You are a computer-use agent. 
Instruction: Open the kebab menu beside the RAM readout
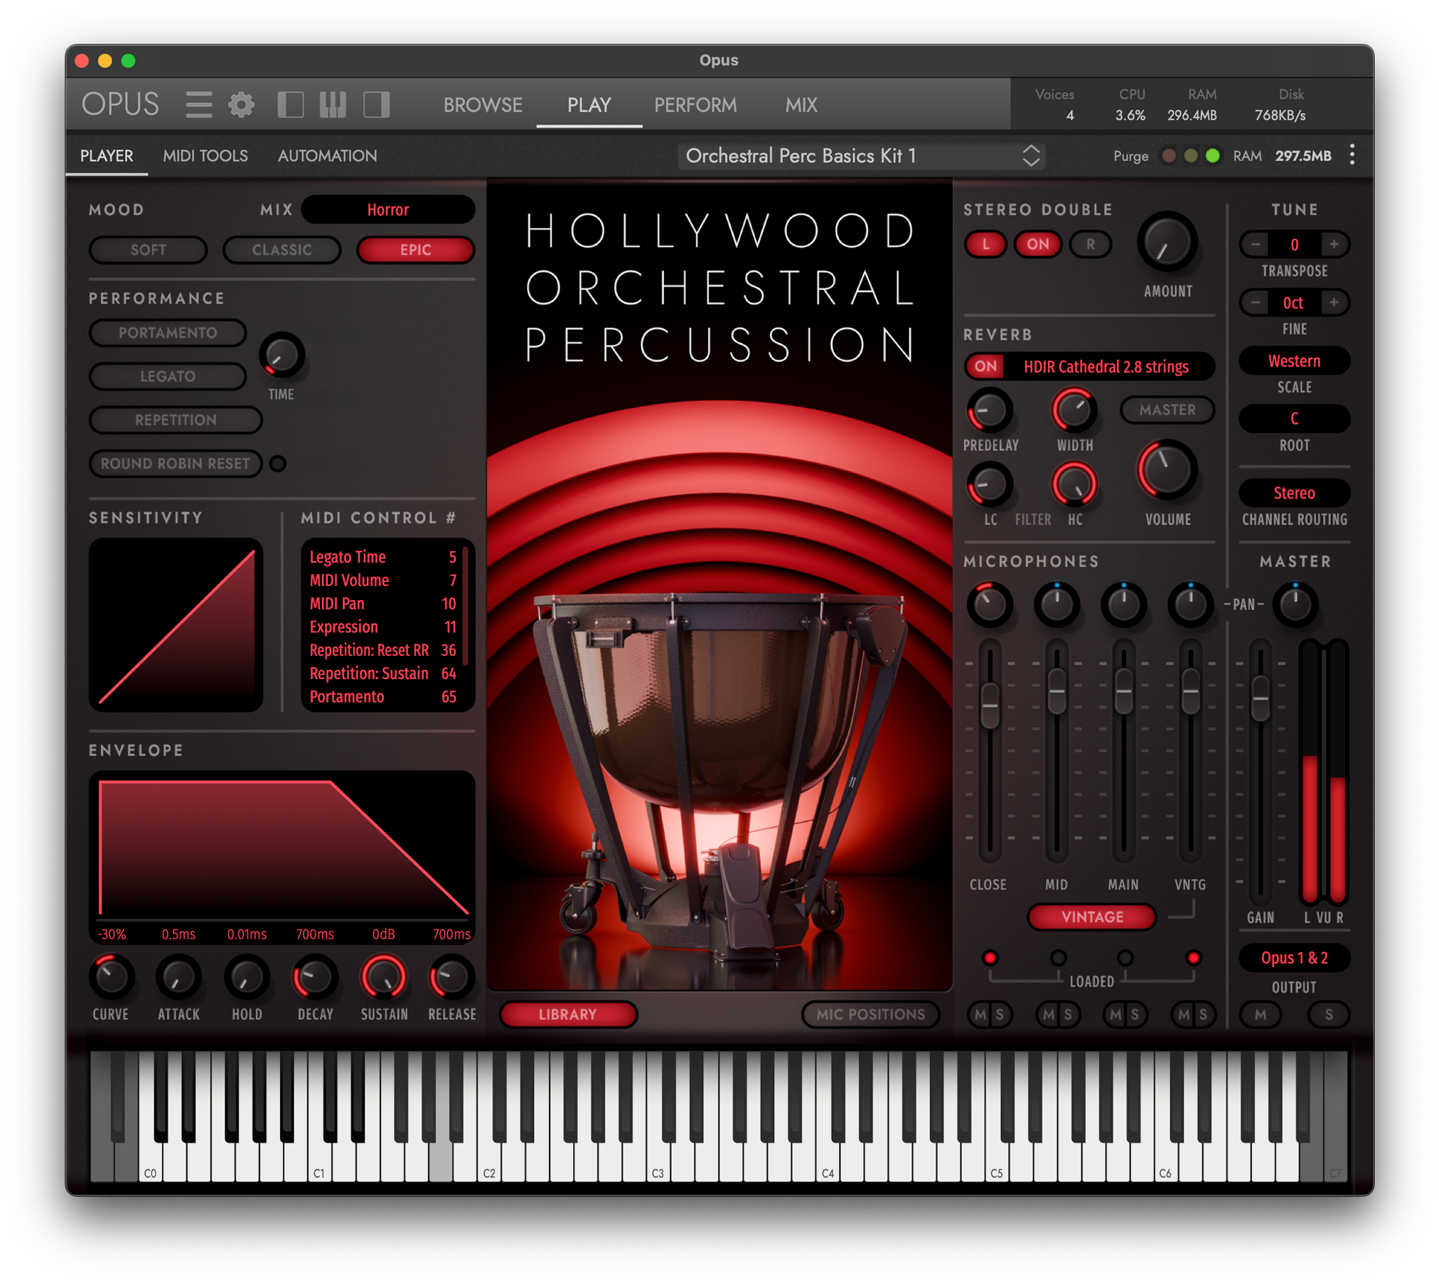coord(1353,155)
